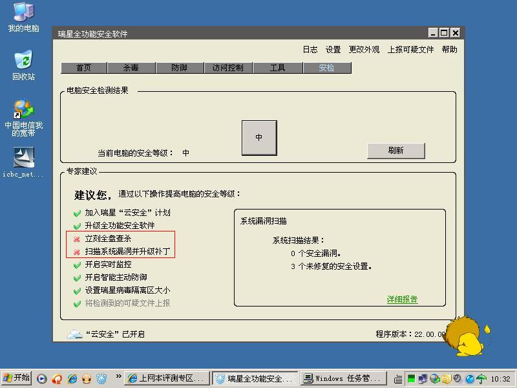Click the 3 个未修复的安全设置 result line
517x388 pixels.
click(x=332, y=266)
